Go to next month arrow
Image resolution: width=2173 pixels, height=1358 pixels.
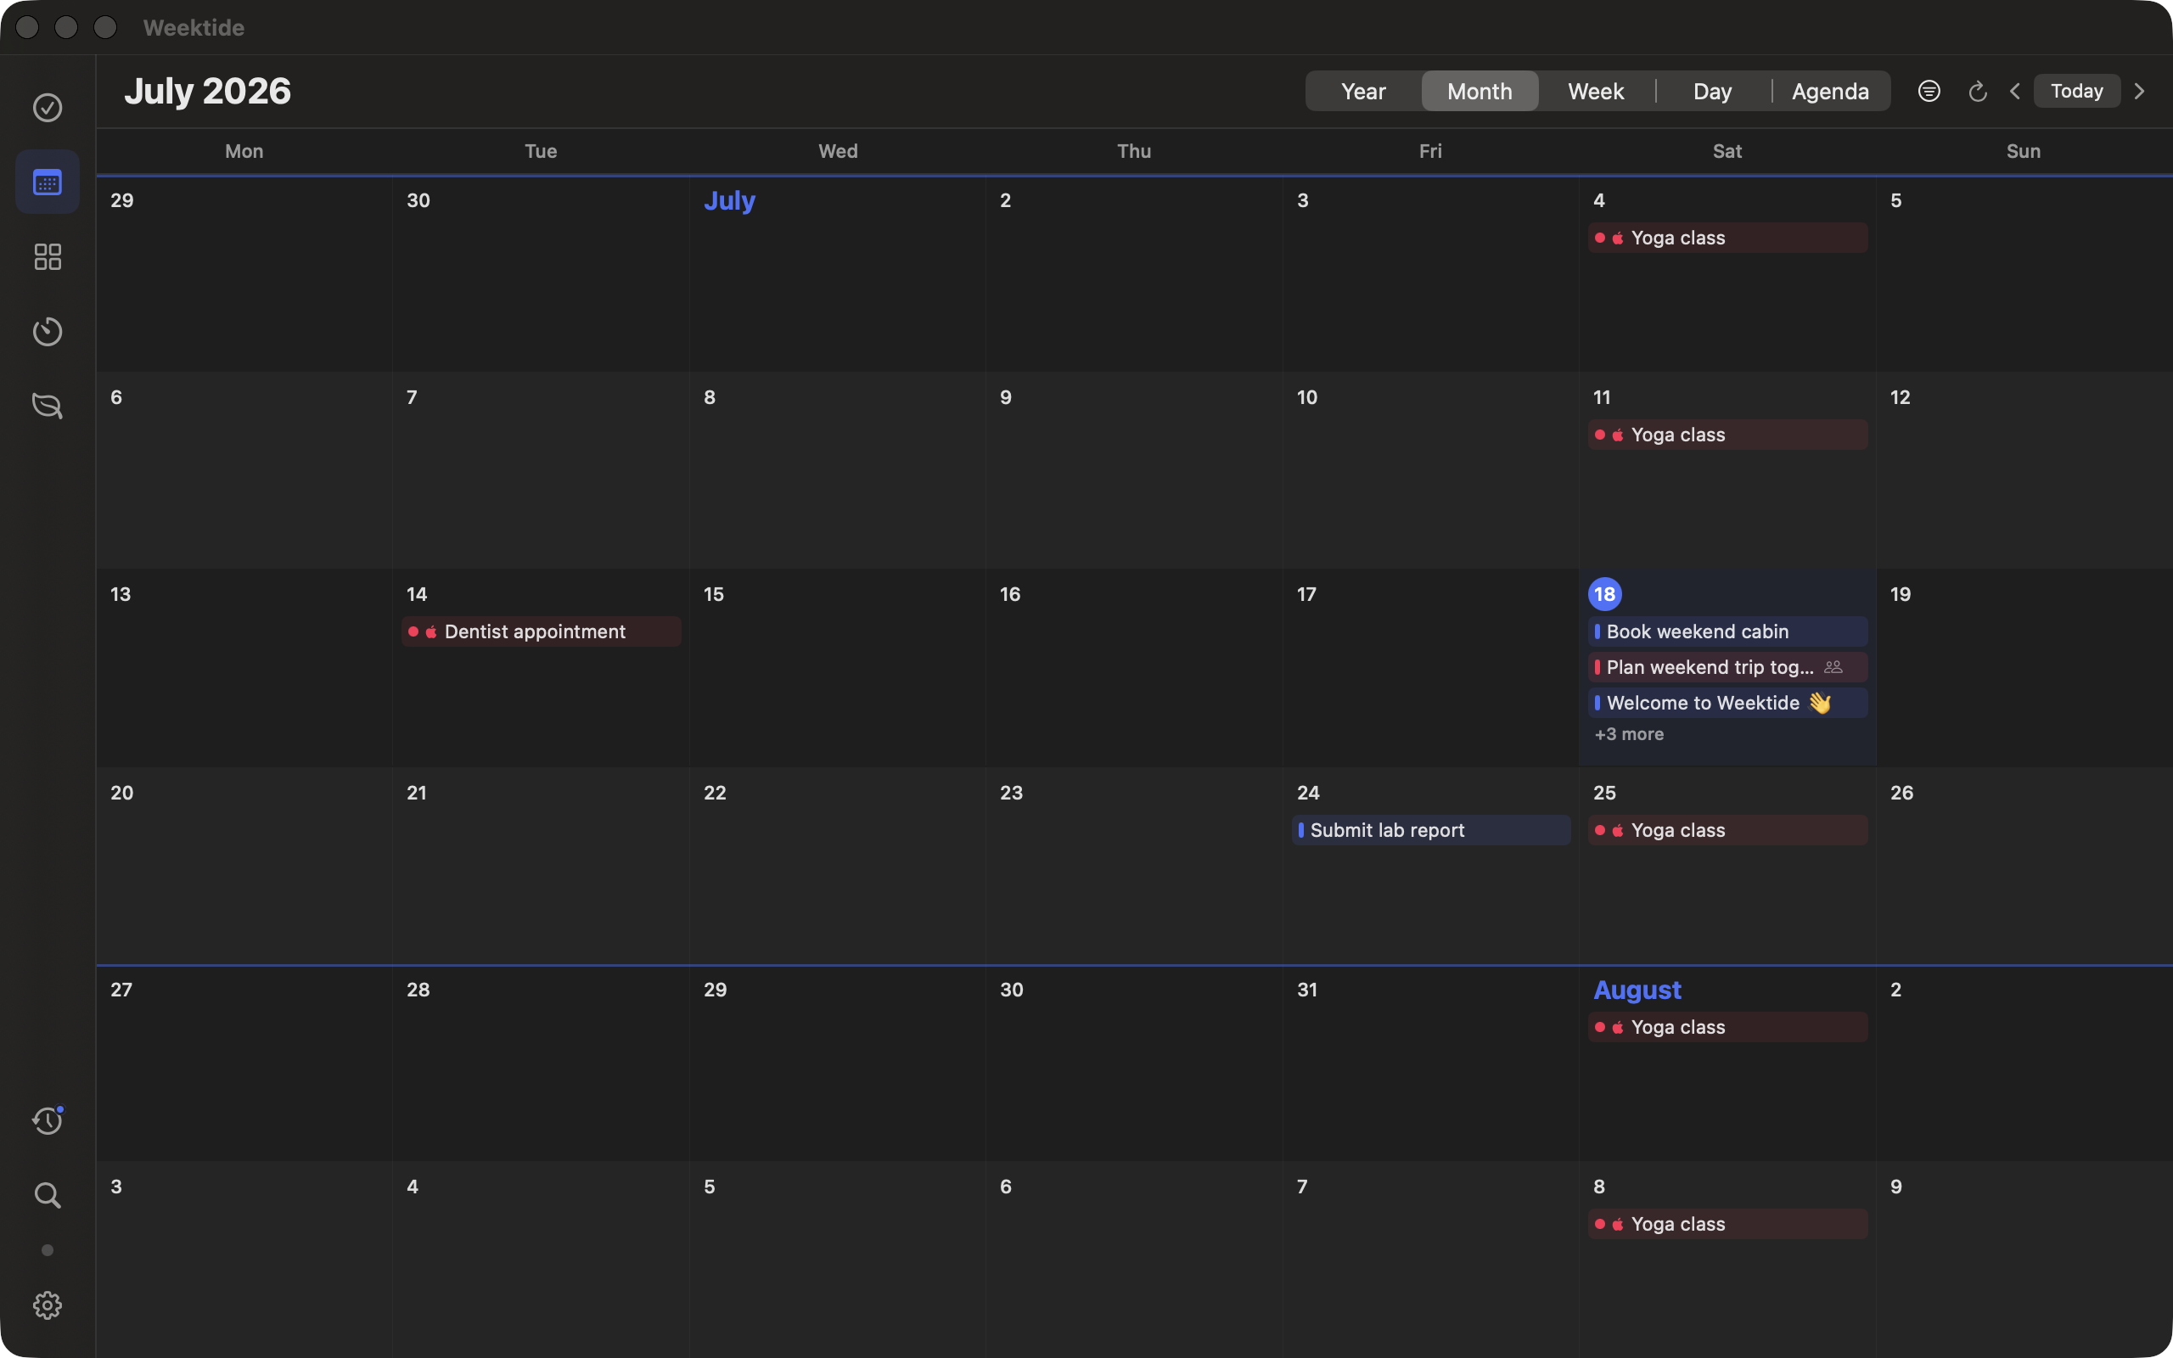click(2140, 91)
